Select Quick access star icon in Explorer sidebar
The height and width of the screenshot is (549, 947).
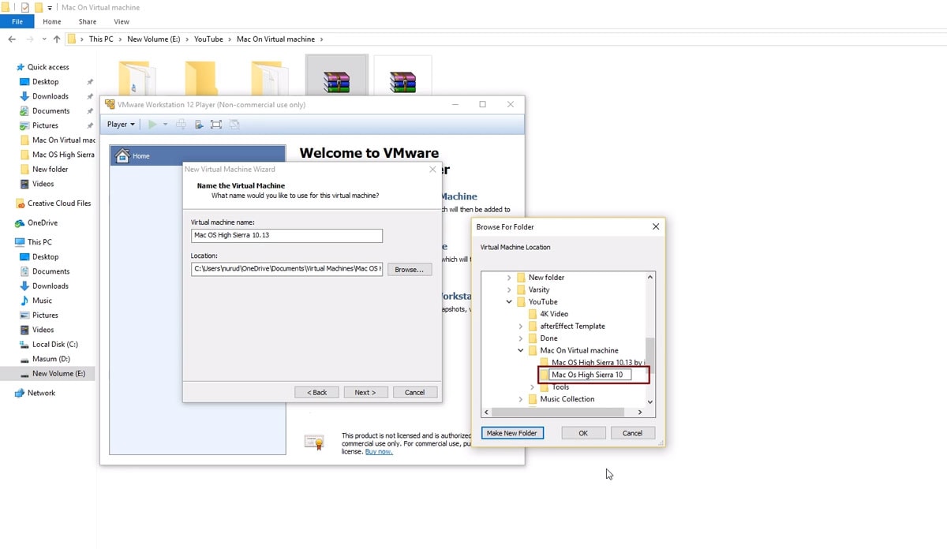(x=21, y=67)
